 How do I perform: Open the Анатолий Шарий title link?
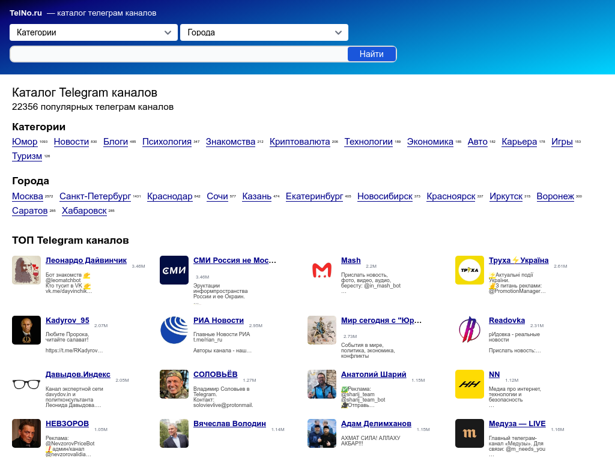pos(374,375)
